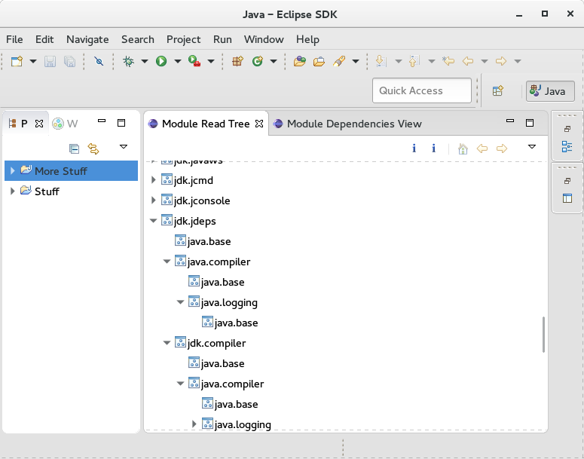This screenshot has height=459, width=584.
Task: Click the Search flashlight icon
Action: 339,61
